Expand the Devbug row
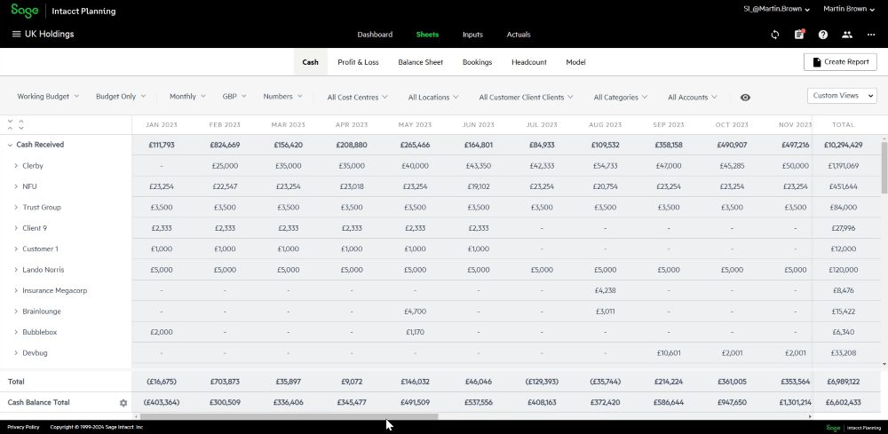Image resolution: width=888 pixels, height=434 pixels. click(x=16, y=353)
